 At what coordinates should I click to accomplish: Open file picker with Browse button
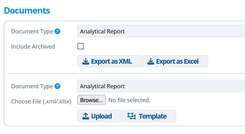tap(92, 100)
